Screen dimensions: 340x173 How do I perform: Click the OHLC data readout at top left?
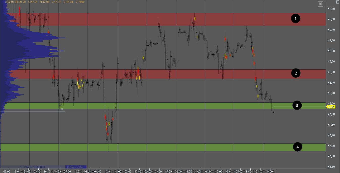(x=45, y=2)
